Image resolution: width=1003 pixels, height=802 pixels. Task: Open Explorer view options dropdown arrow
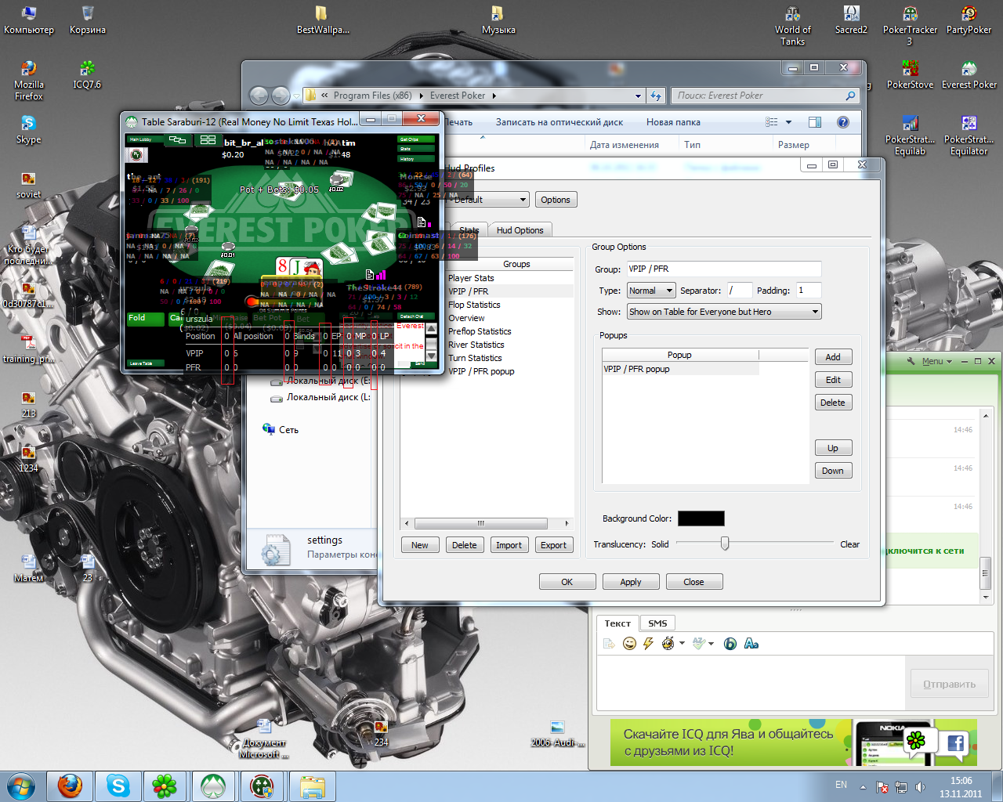[788, 122]
